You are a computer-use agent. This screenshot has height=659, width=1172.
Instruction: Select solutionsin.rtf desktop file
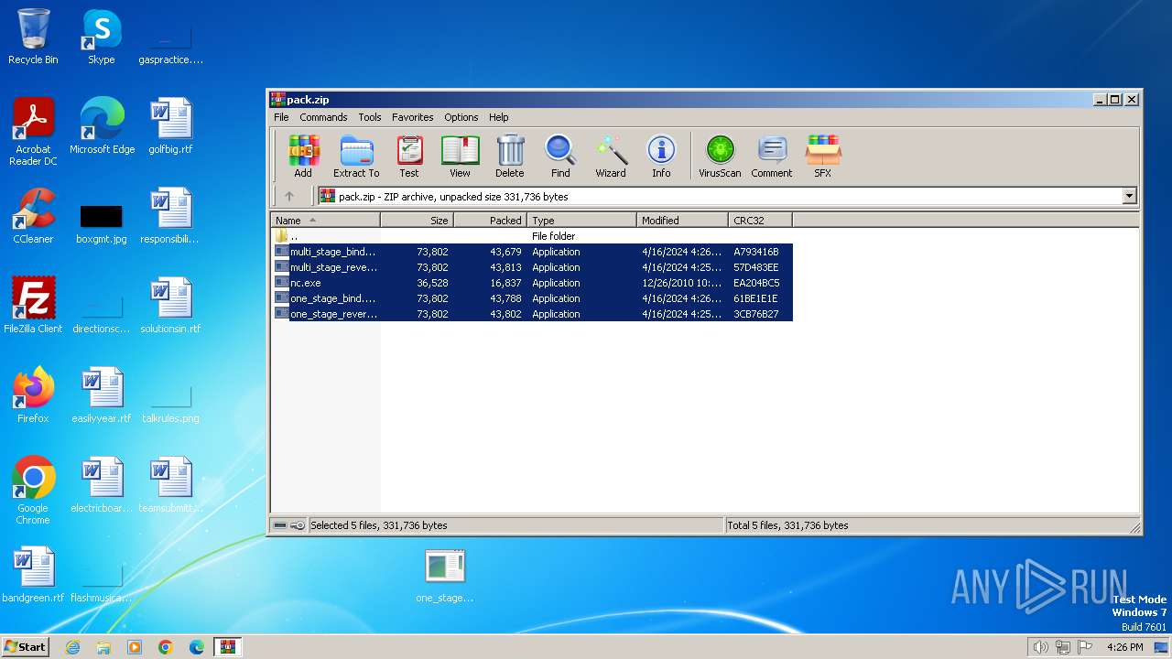pyautogui.click(x=170, y=306)
